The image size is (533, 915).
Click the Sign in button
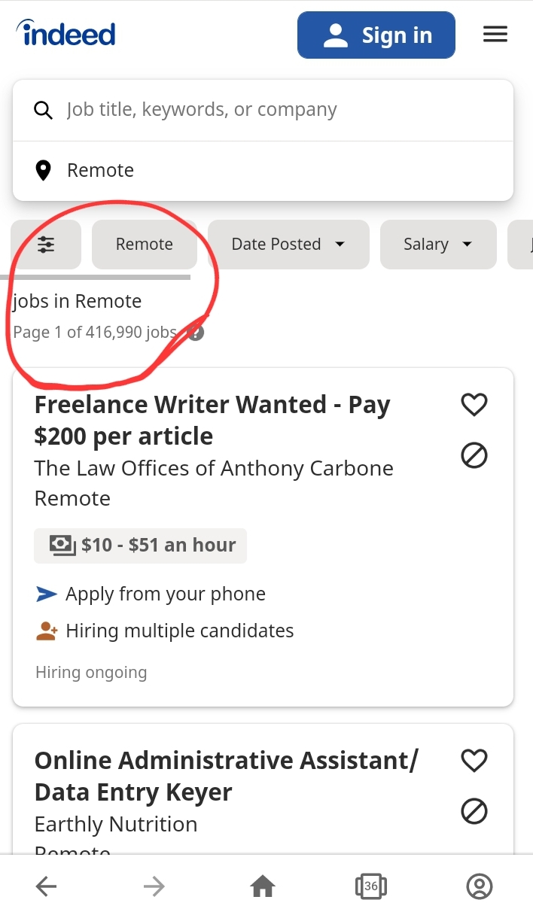pos(376,35)
